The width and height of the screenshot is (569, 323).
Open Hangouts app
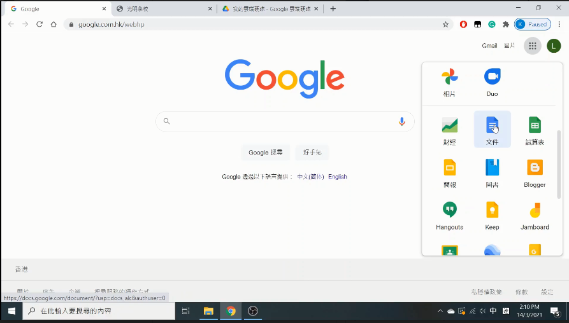pos(449,216)
